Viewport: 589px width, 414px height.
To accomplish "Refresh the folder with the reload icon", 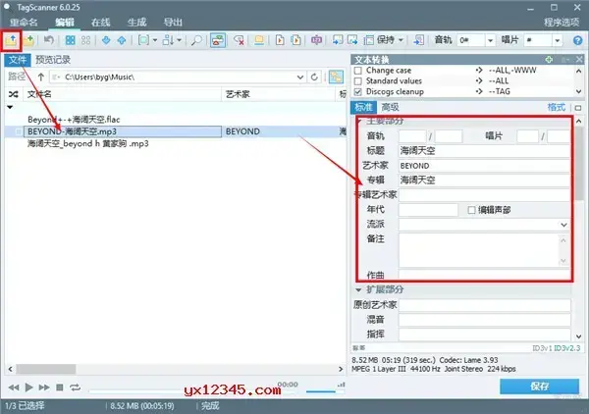I will (314, 77).
